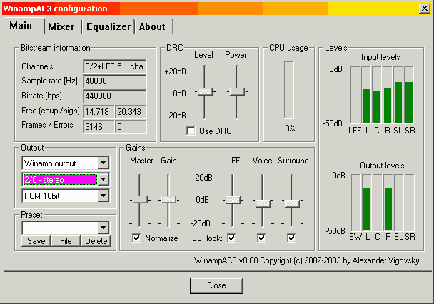Click the Errors count field showing 0

point(131,127)
